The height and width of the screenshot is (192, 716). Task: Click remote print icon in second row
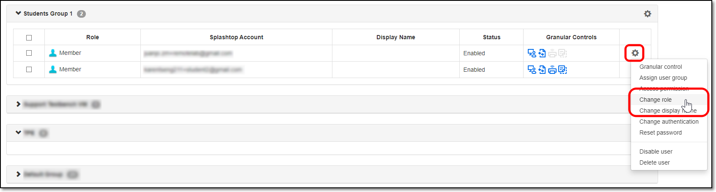(x=552, y=70)
